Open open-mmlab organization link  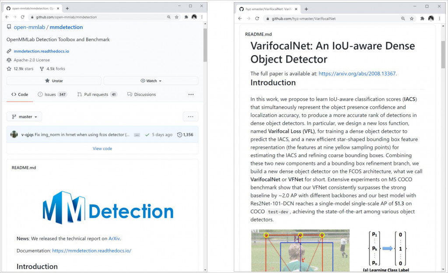29,27
